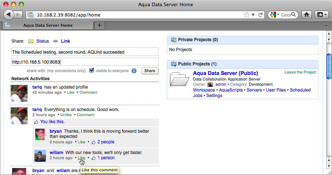This screenshot has width=332, height=175.
Task: Reload the current page
Action: coord(261,15)
